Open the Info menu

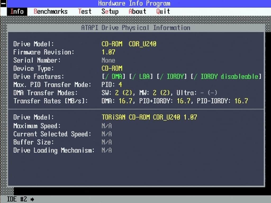(17, 12)
